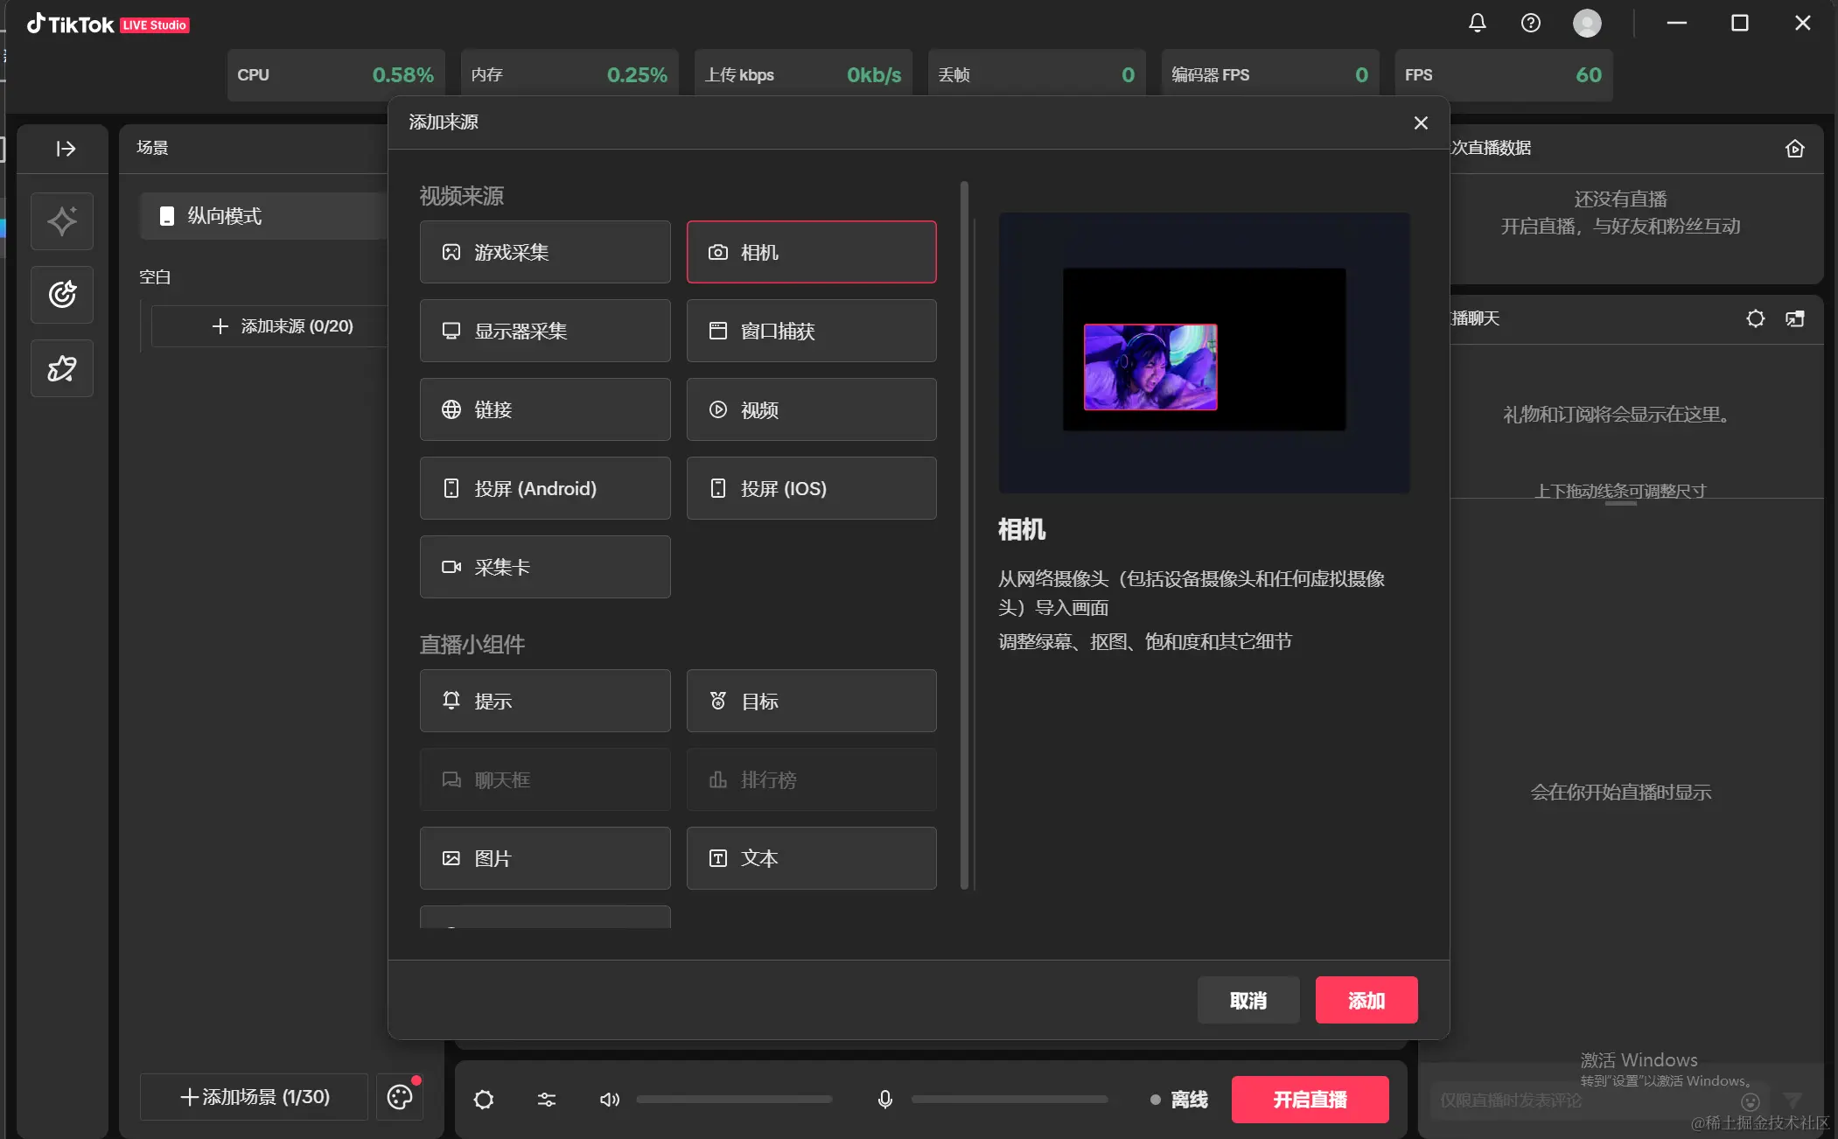This screenshot has height=1139, width=1838.
Task: Open the user profile avatar
Action: (1586, 23)
